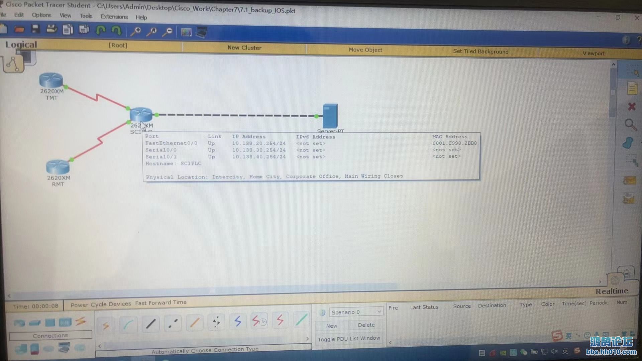The width and height of the screenshot is (642, 361).
Task: Select the Inspect magnifier tool
Action: 631,125
